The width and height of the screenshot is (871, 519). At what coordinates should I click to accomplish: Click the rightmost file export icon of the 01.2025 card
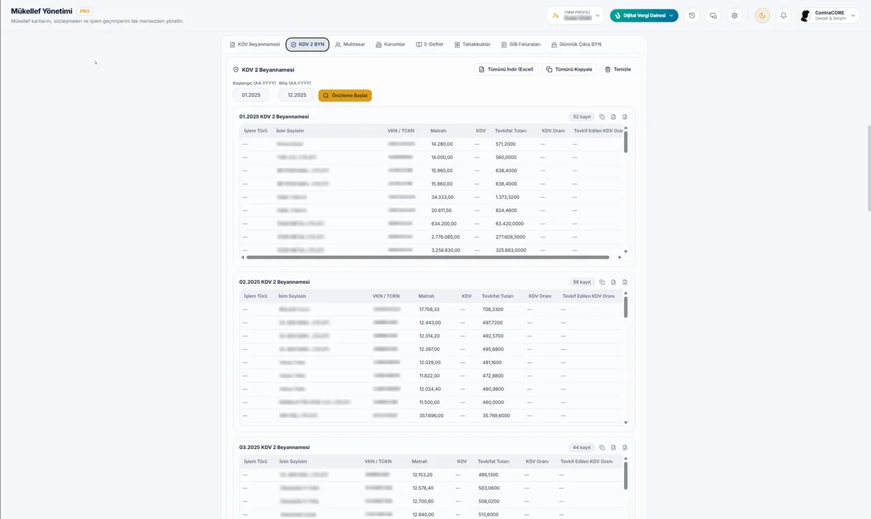(625, 117)
